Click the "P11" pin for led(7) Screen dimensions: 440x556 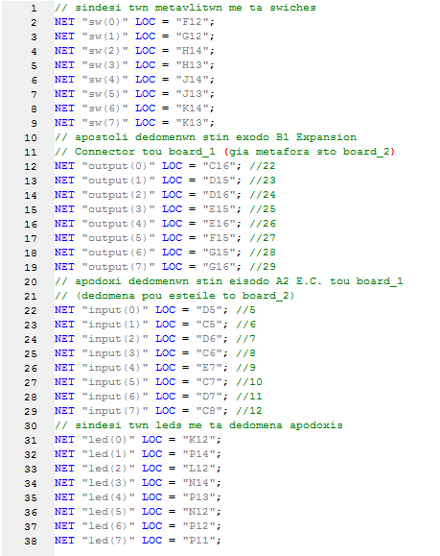pyautogui.click(x=198, y=541)
